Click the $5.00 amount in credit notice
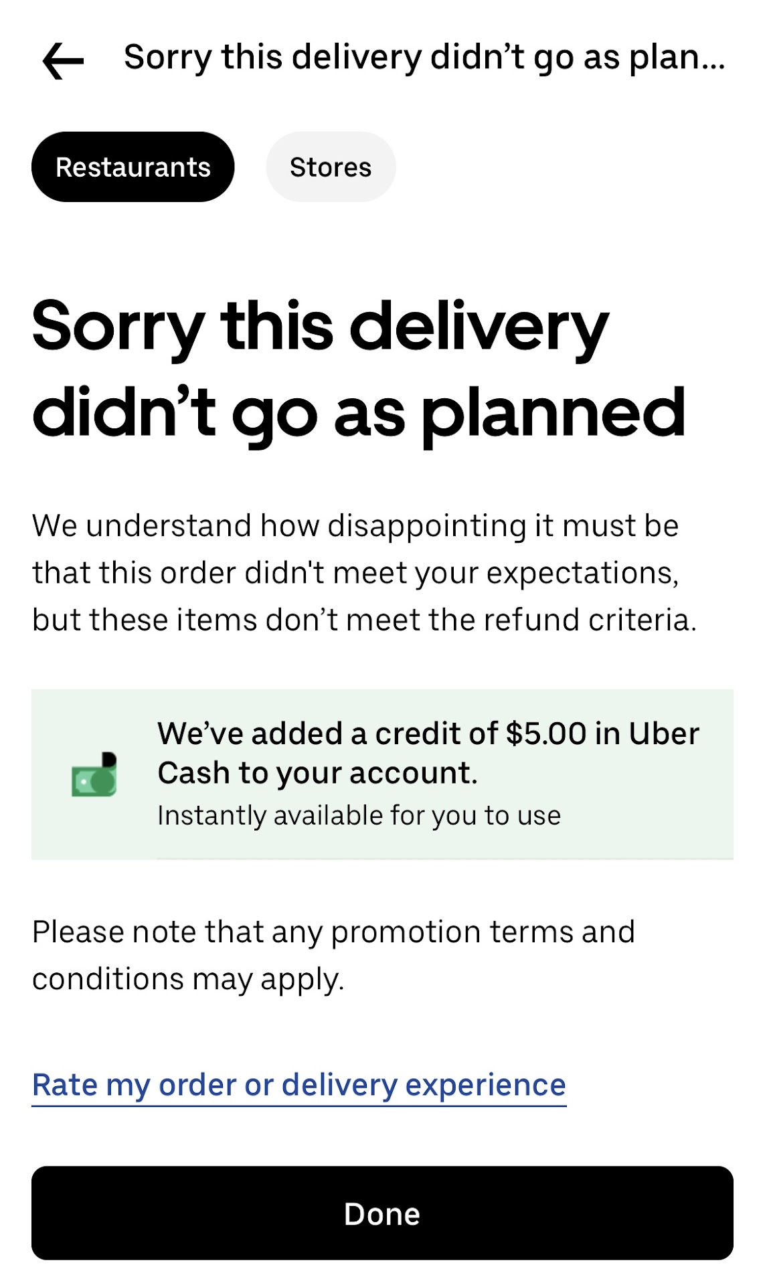The image size is (765, 1285). pyautogui.click(x=546, y=734)
